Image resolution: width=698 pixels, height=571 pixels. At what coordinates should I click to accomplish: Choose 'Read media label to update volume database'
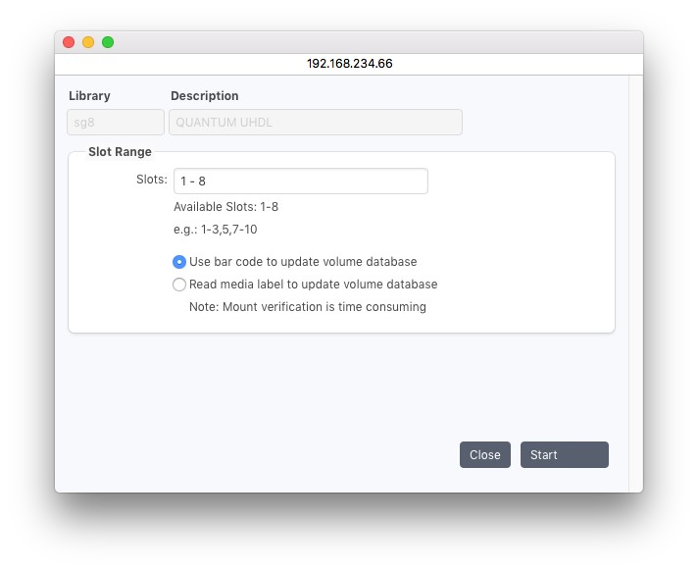click(179, 285)
